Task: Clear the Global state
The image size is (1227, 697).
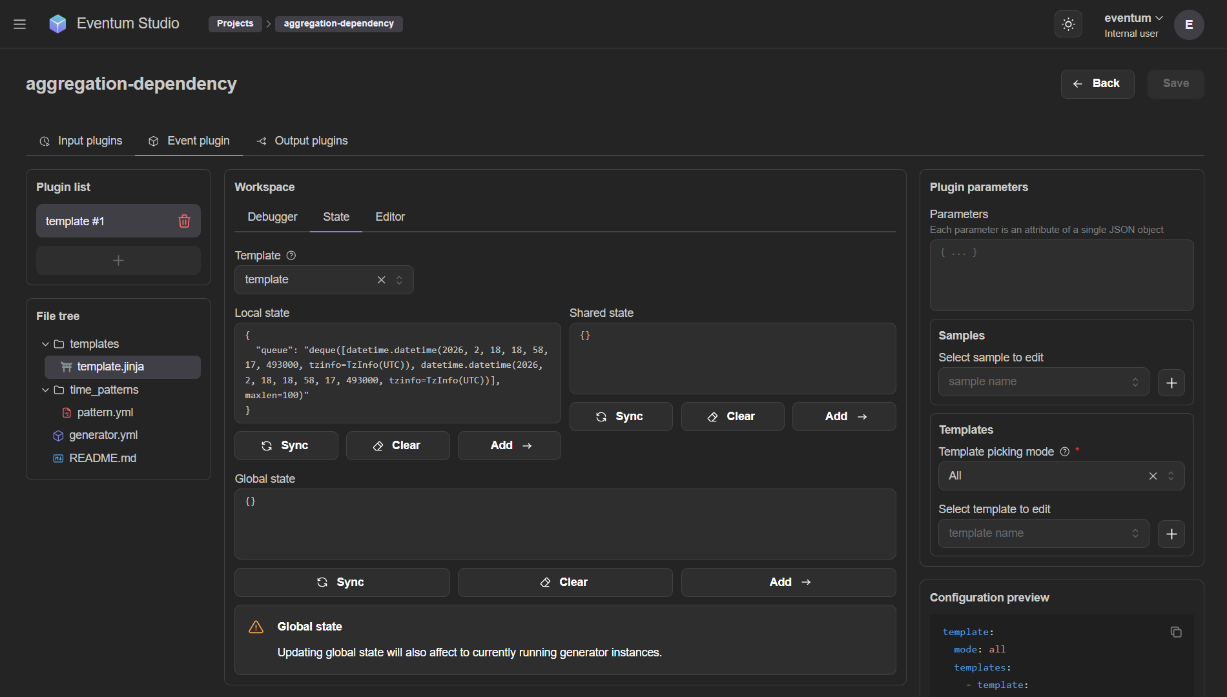Action: pos(564,582)
